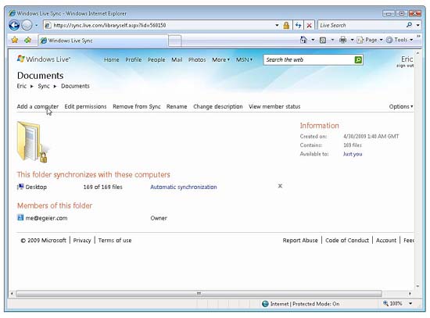Click the locked Documents folder icon
The width and height of the screenshot is (430, 318).
click(32, 141)
